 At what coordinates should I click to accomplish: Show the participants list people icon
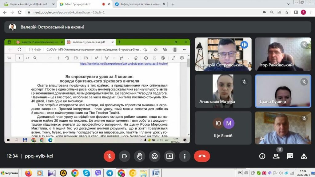click(x=276, y=156)
